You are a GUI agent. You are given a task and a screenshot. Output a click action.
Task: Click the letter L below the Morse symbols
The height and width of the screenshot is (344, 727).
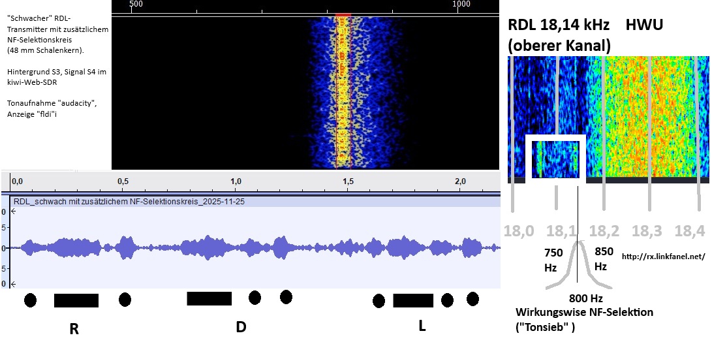point(422,326)
